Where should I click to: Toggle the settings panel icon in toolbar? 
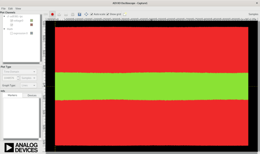click(46, 14)
